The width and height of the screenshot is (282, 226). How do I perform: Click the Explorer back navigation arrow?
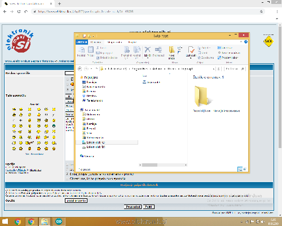click(80, 69)
